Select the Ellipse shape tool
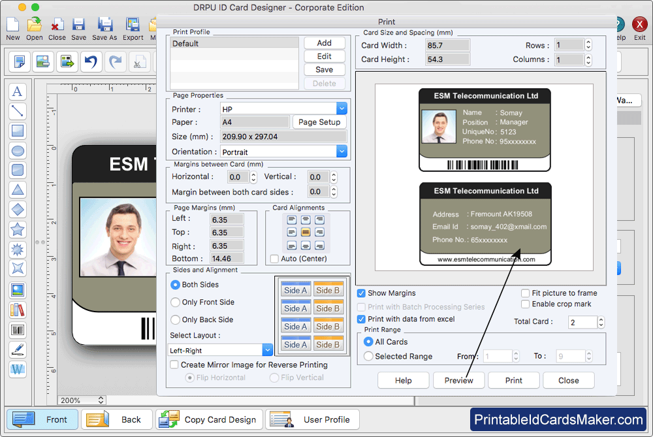This screenshot has height=437, width=653. click(x=18, y=150)
